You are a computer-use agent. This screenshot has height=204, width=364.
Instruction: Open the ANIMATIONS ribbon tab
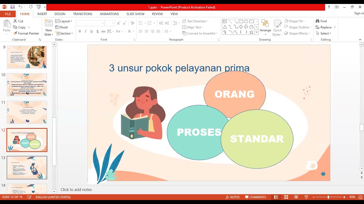point(109,14)
